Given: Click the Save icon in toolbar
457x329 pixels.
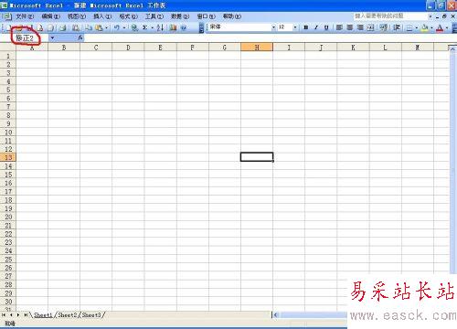Looking at the screenshot, I should click(29, 27).
